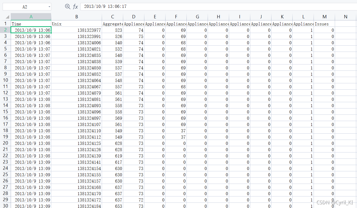The height and width of the screenshot is (208, 357).
Task: Click the select-all corner triangle
Action: coord(7,17)
